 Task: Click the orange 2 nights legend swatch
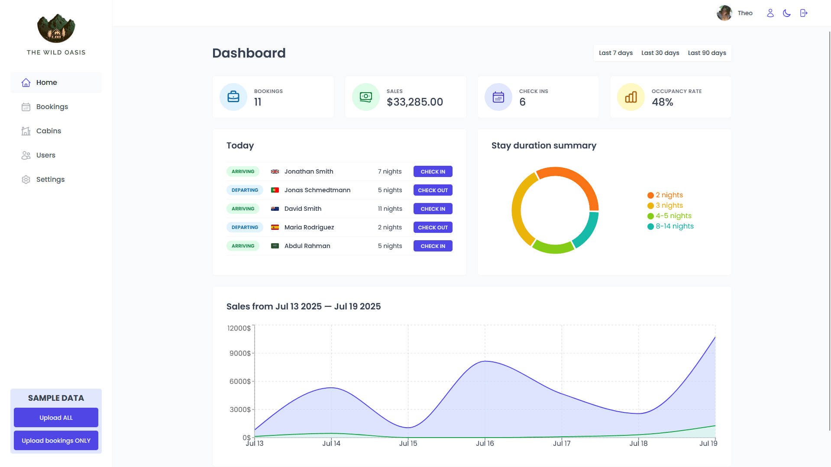point(650,195)
